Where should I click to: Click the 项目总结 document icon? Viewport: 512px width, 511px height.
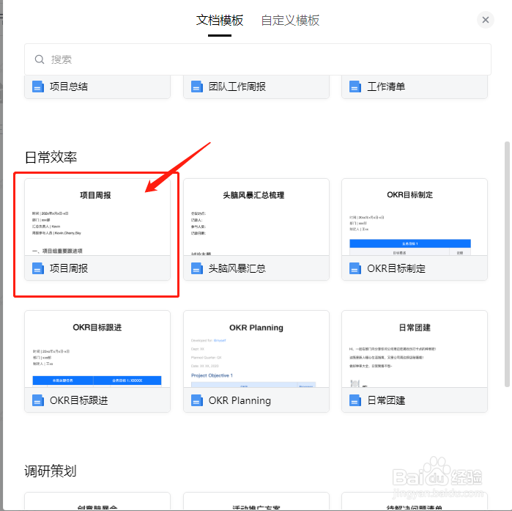click(x=38, y=87)
